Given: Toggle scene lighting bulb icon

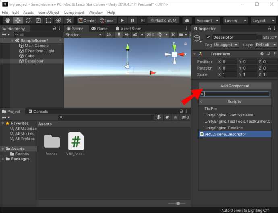Looking at the screenshot, I should click(x=119, y=35).
